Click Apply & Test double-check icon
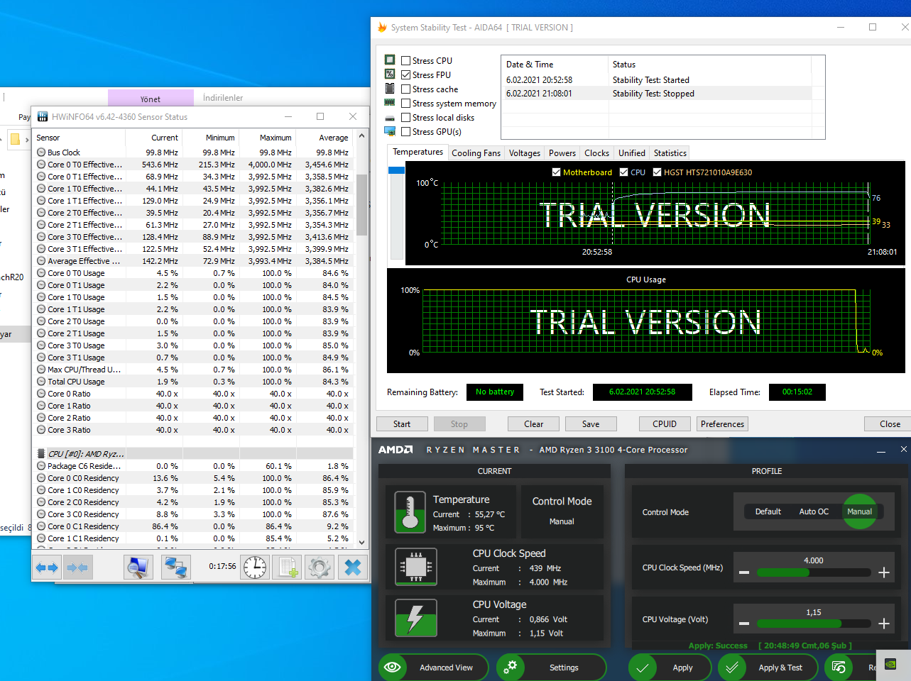The width and height of the screenshot is (911, 681). (731, 668)
